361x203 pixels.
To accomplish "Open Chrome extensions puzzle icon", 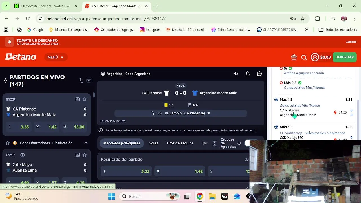I will (x=318, y=19).
